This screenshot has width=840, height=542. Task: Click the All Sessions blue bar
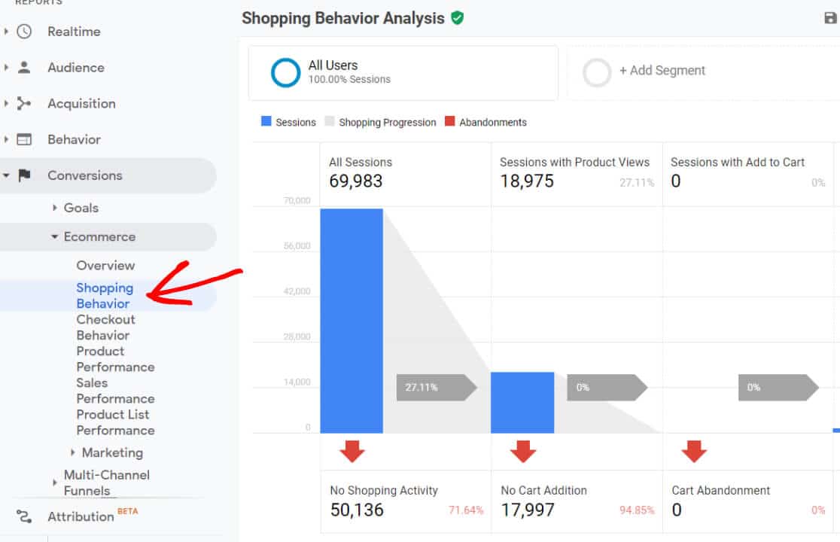352,320
